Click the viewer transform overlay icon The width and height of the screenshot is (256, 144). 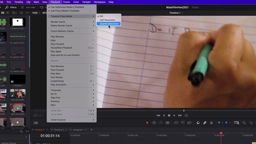click(36, 116)
